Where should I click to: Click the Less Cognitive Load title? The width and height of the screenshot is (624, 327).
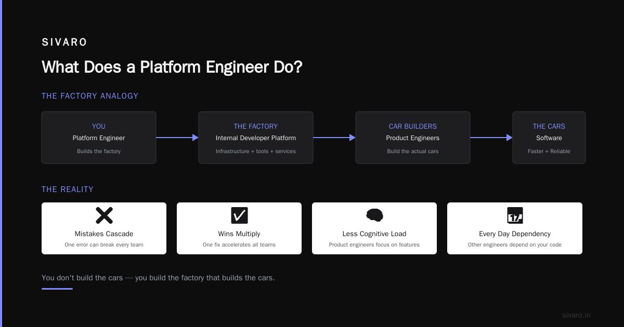[x=374, y=234]
